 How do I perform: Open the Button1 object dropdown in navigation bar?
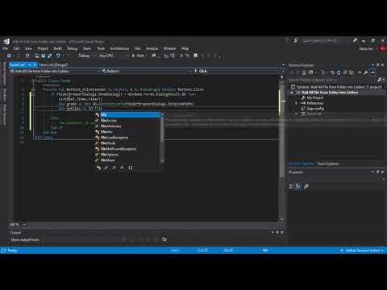(x=147, y=71)
